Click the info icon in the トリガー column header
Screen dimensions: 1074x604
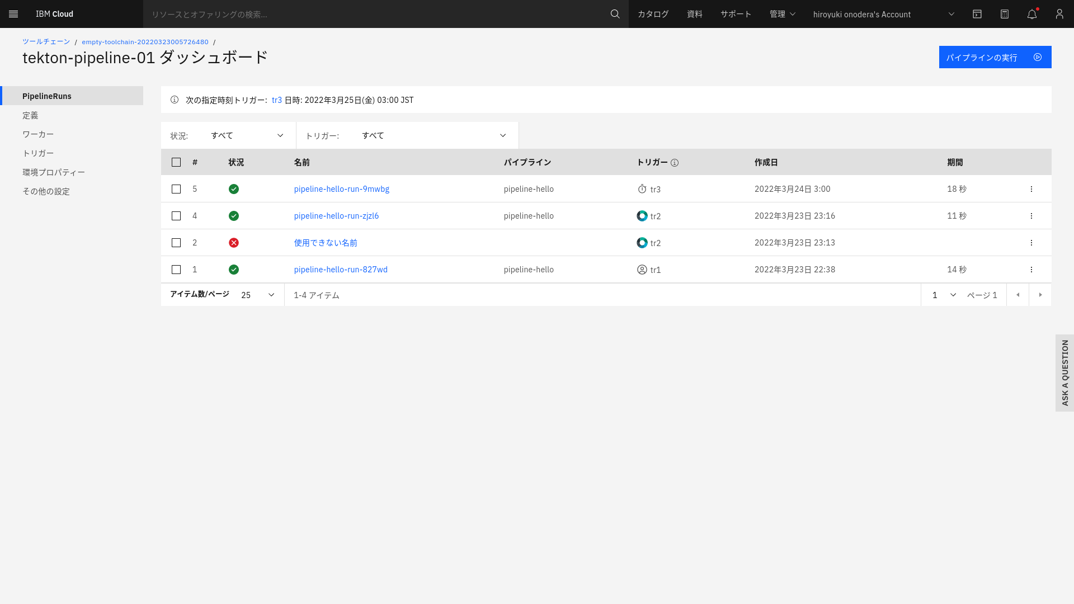pyautogui.click(x=675, y=163)
